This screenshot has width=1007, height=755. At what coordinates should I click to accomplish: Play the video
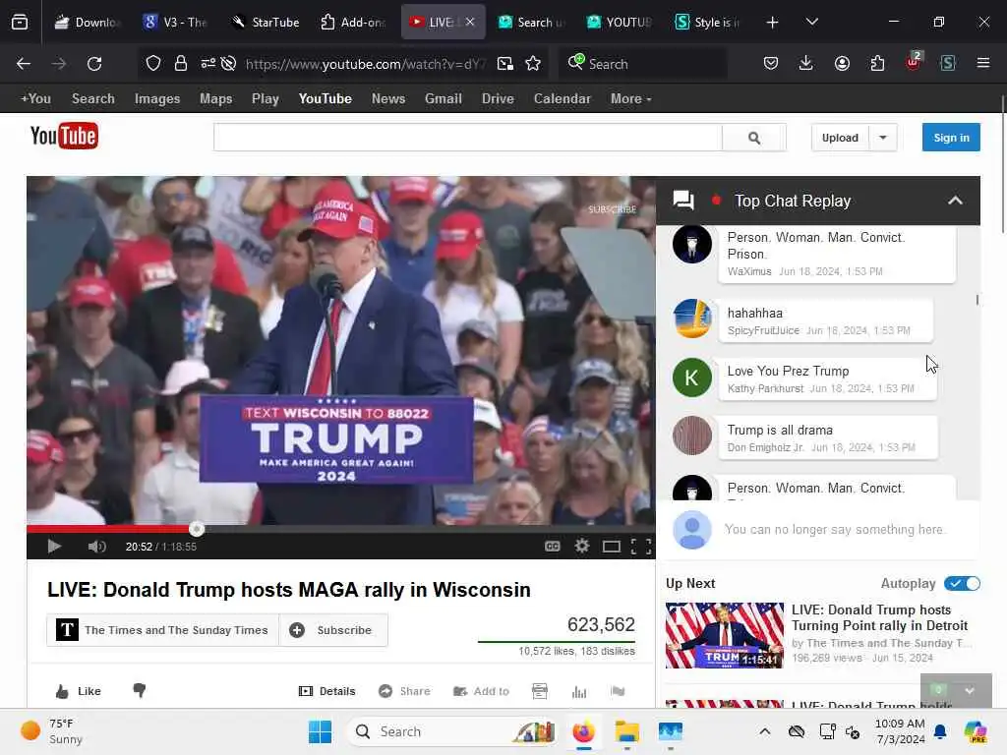(55, 547)
